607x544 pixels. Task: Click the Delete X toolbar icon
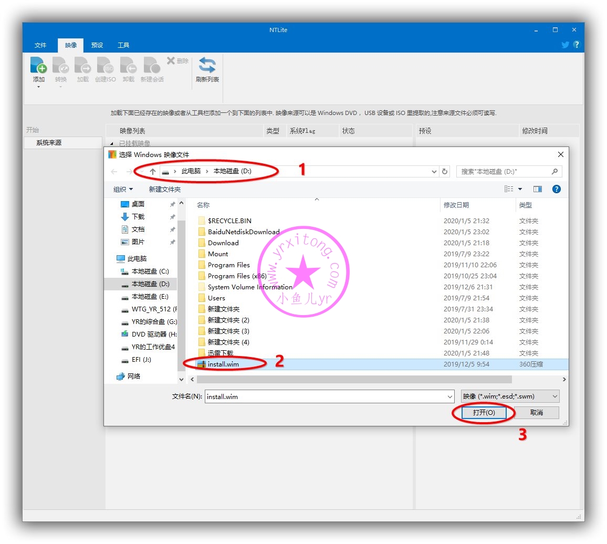tap(171, 60)
